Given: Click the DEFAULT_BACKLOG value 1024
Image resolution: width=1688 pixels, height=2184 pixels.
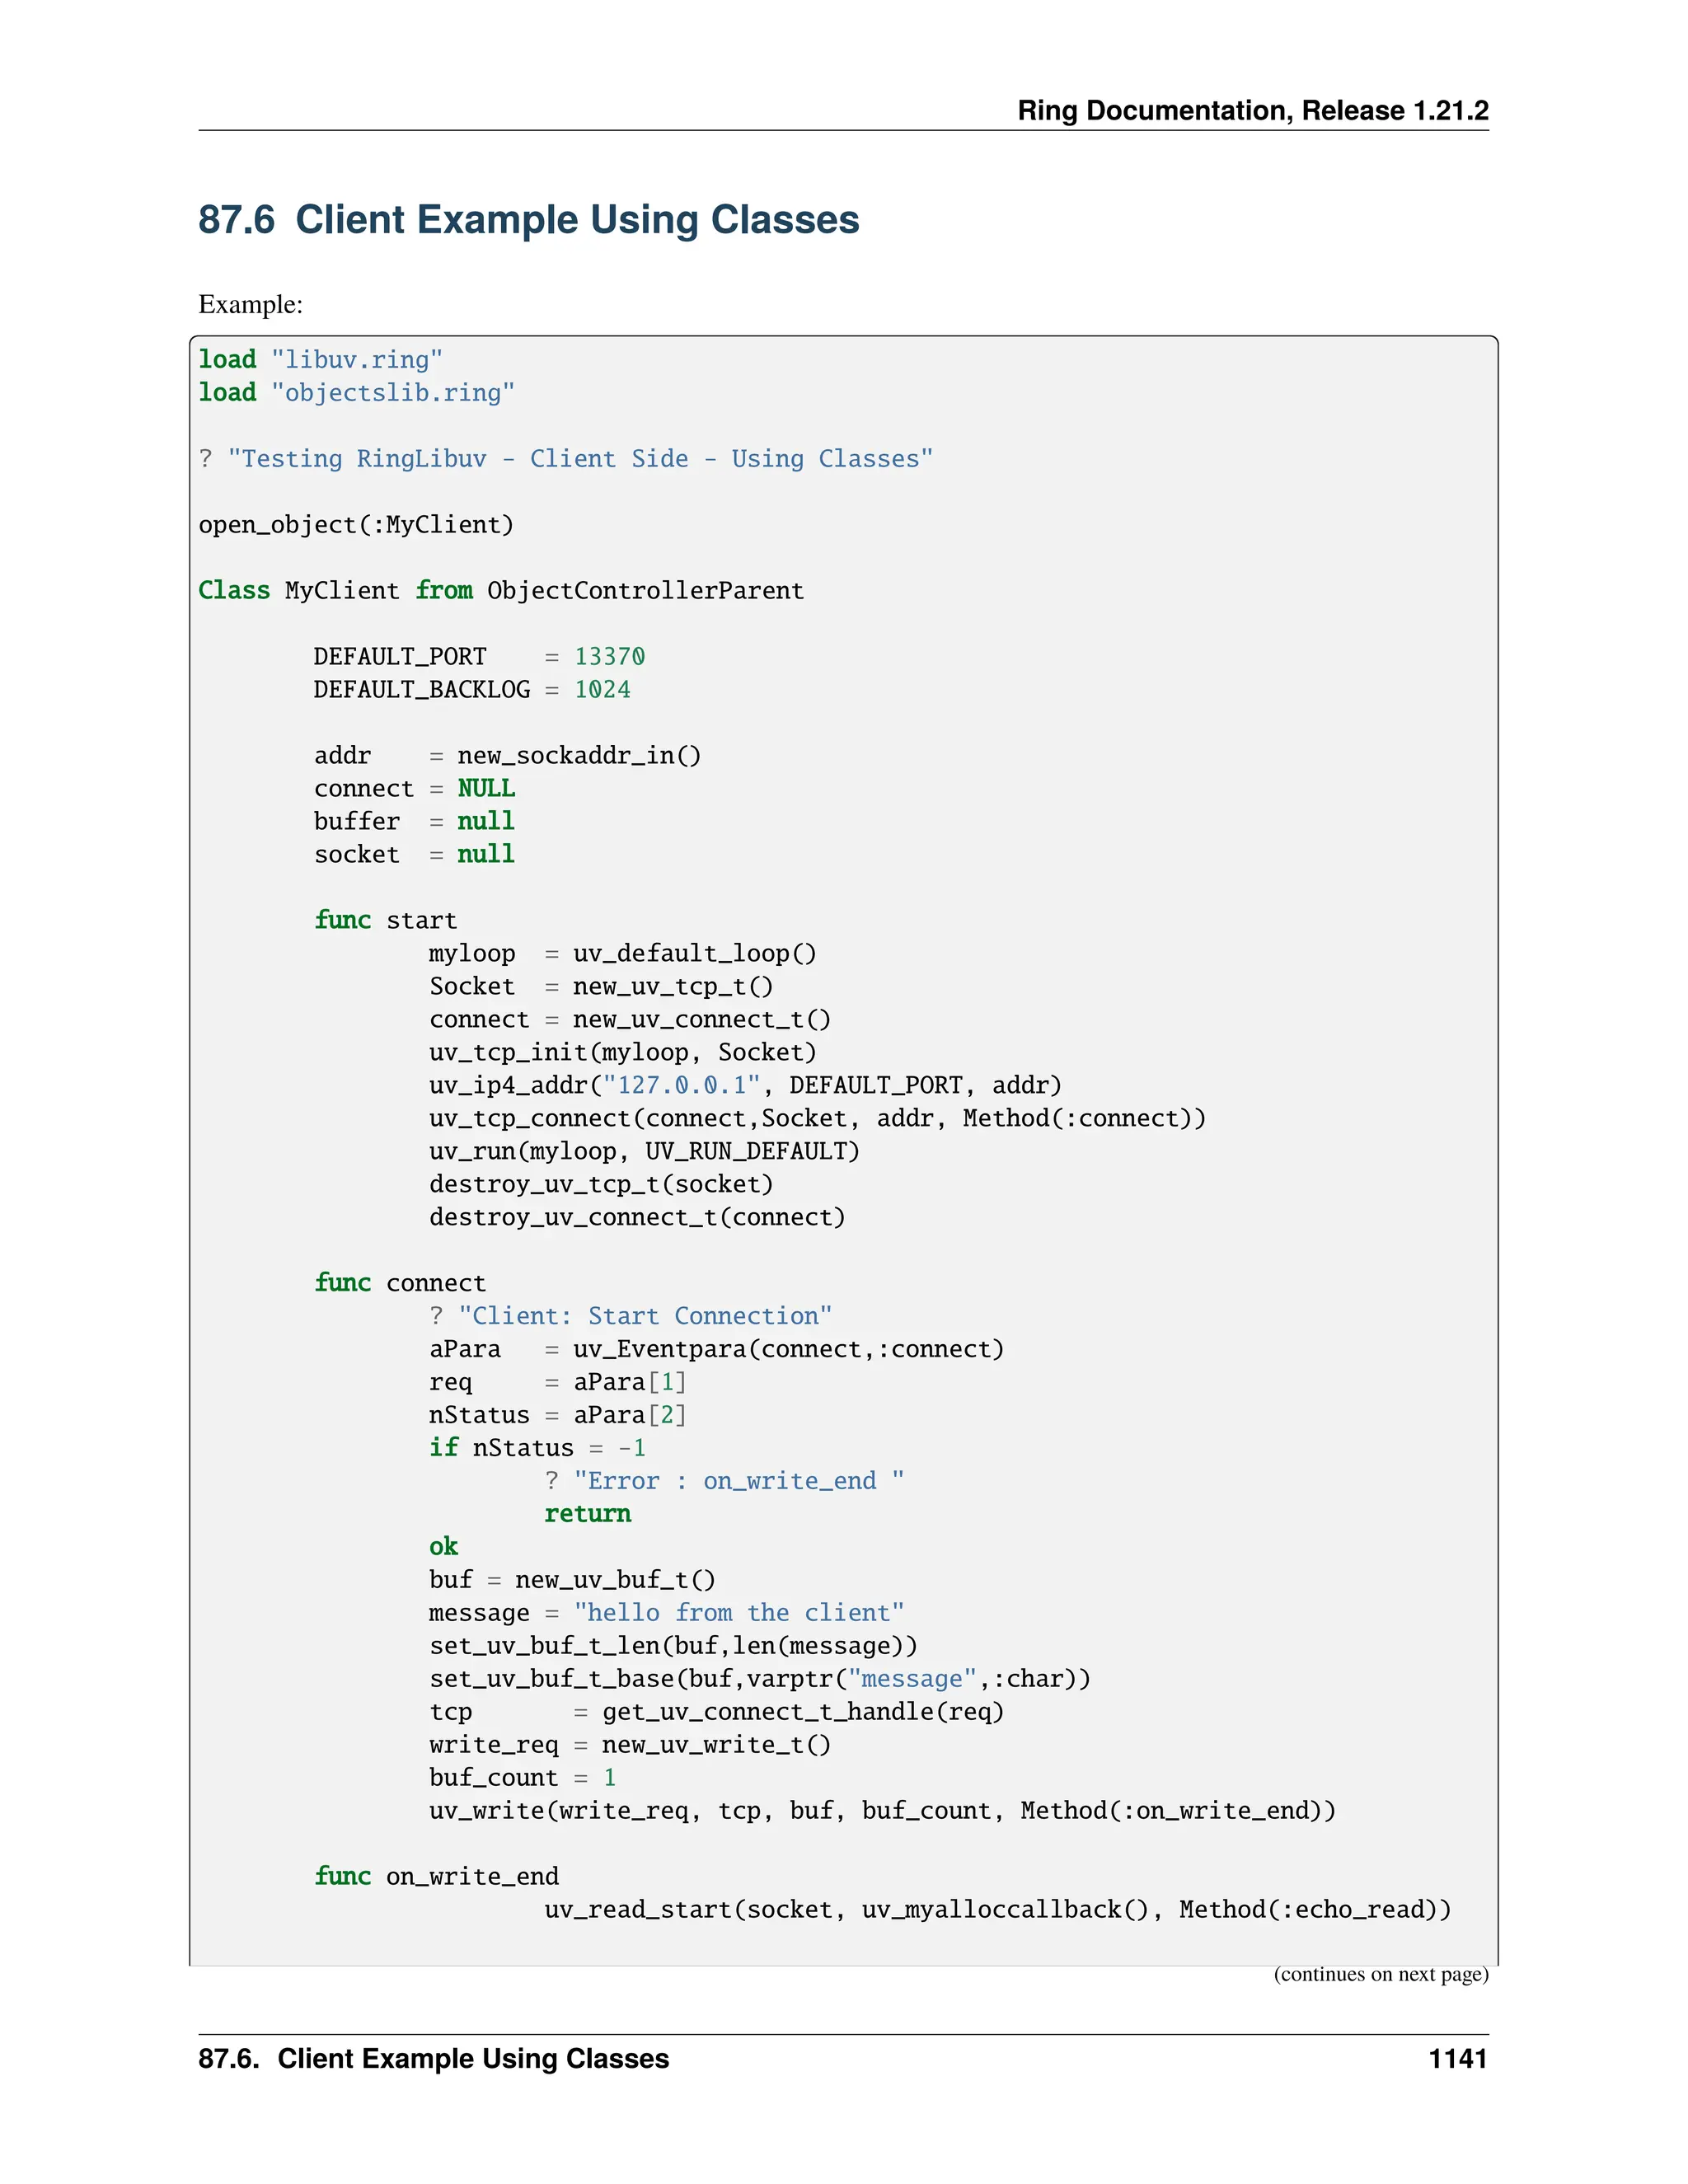Looking at the screenshot, I should coord(602,690).
